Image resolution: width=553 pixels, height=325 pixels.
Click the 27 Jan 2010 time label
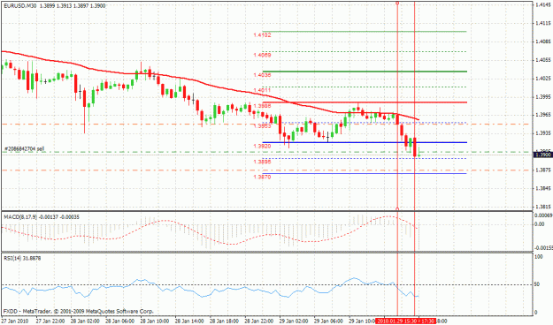(15, 321)
